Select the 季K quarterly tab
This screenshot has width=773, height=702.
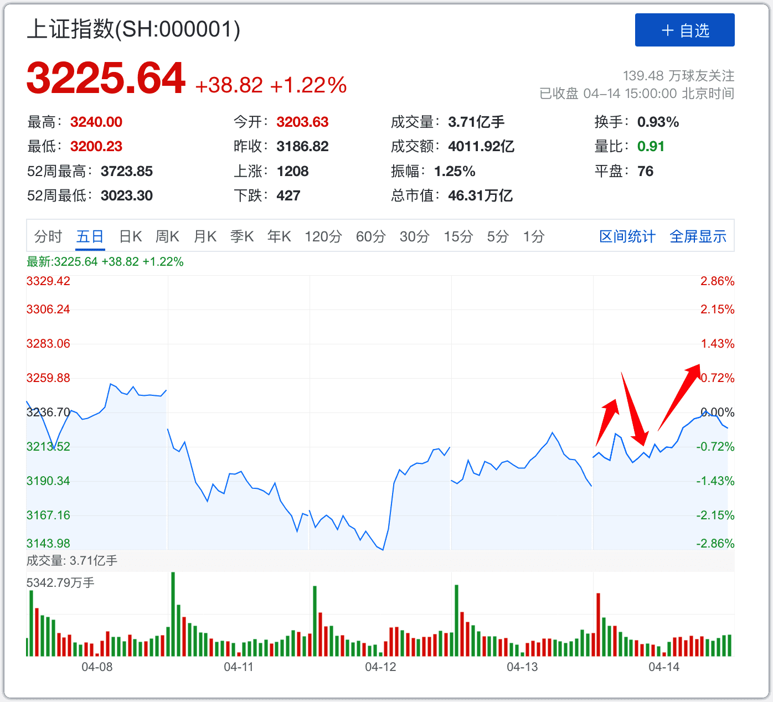[242, 237]
